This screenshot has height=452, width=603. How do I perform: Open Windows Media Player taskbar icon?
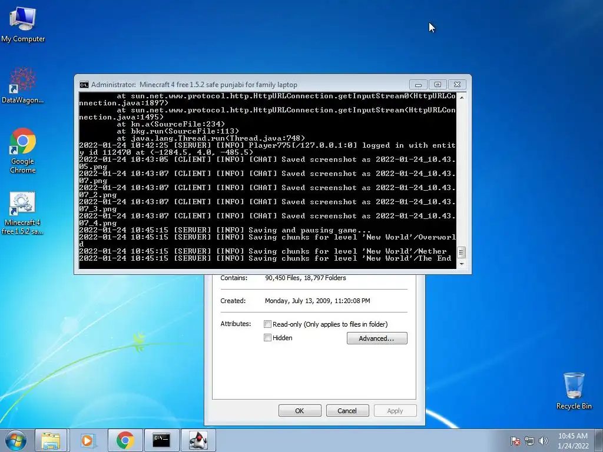88,440
